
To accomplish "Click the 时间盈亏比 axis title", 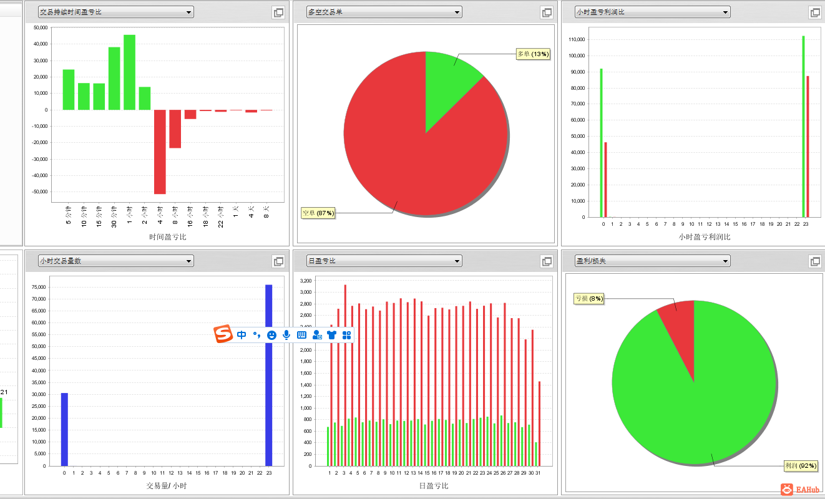I will point(167,237).
